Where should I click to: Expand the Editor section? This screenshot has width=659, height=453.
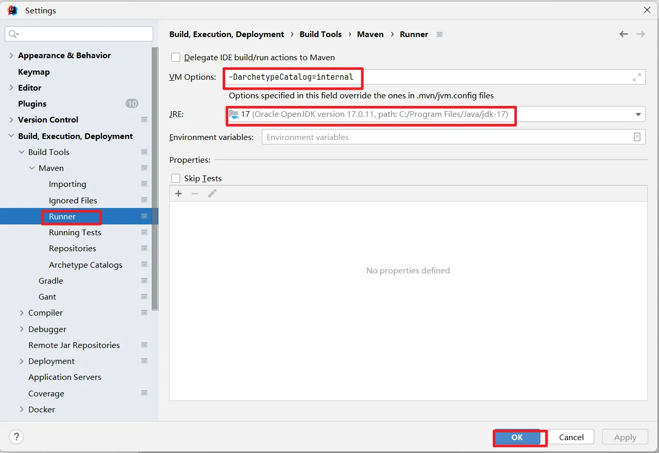pyautogui.click(x=11, y=88)
